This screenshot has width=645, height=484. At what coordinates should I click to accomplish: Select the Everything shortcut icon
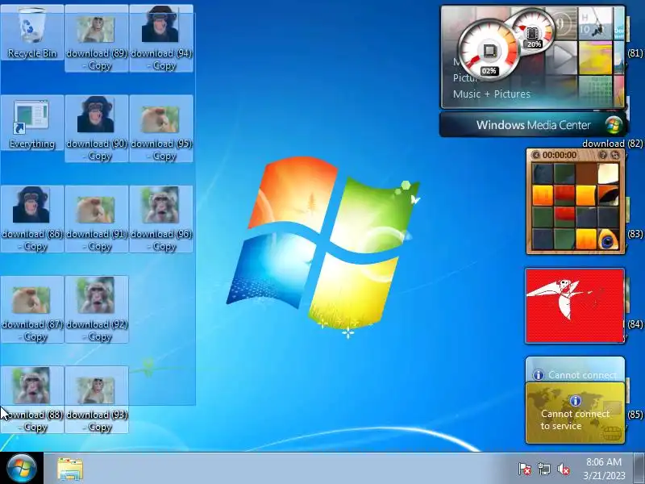click(31, 123)
